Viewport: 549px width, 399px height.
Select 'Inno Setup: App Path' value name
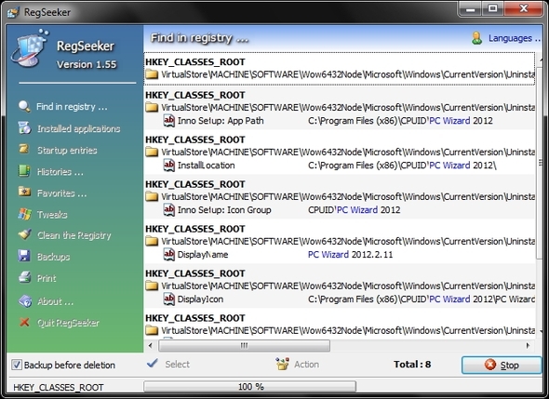tap(221, 121)
